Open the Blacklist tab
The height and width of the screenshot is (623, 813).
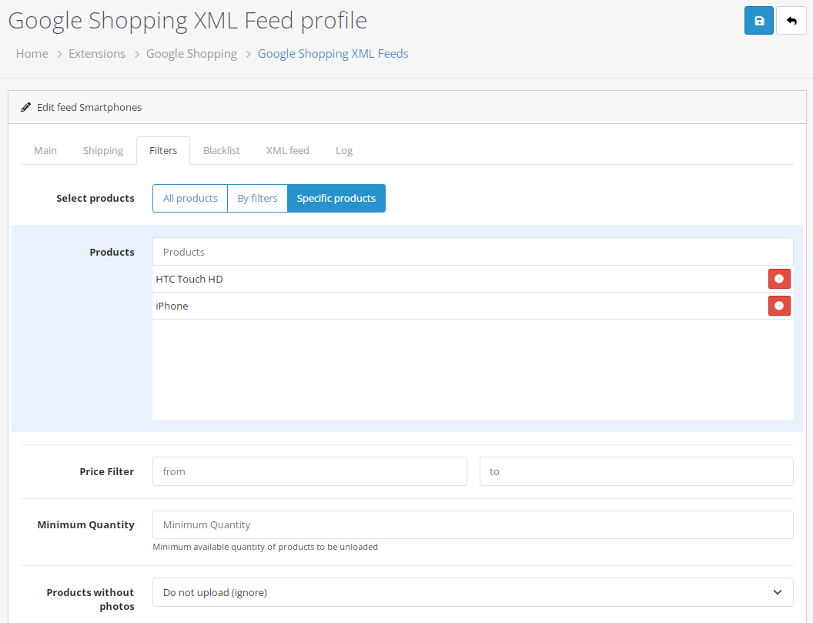coord(222,150)
